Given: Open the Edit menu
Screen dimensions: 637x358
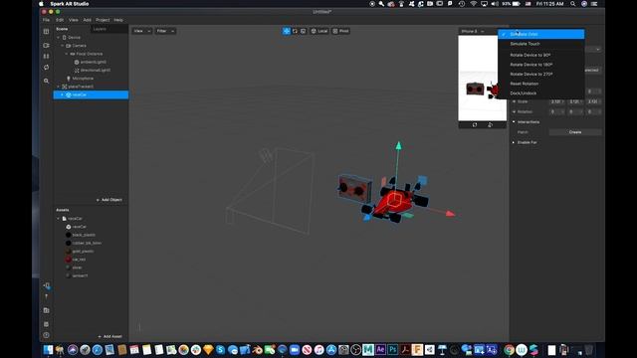Looking at the screenshot, I should pyautogui.click(x=60, y=20).
